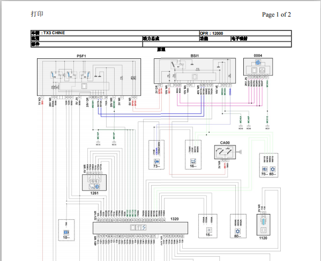The width and height of the screenshot is (321, 261).
Task: Select the leftmost blue relay contact in PSF1
Action: click(53, 74)
